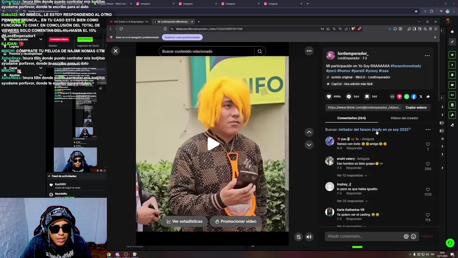This screenshot has height=258, width=458.
Task: Bookmark the page via address bar bookmark icon
Action: tap(165, 29)
